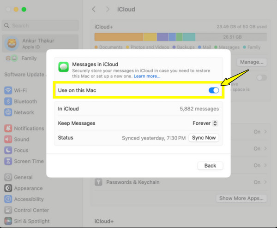The image size is (277, 228).
Task: Click the yellow minimize window button
Action: tap(16, 9)
